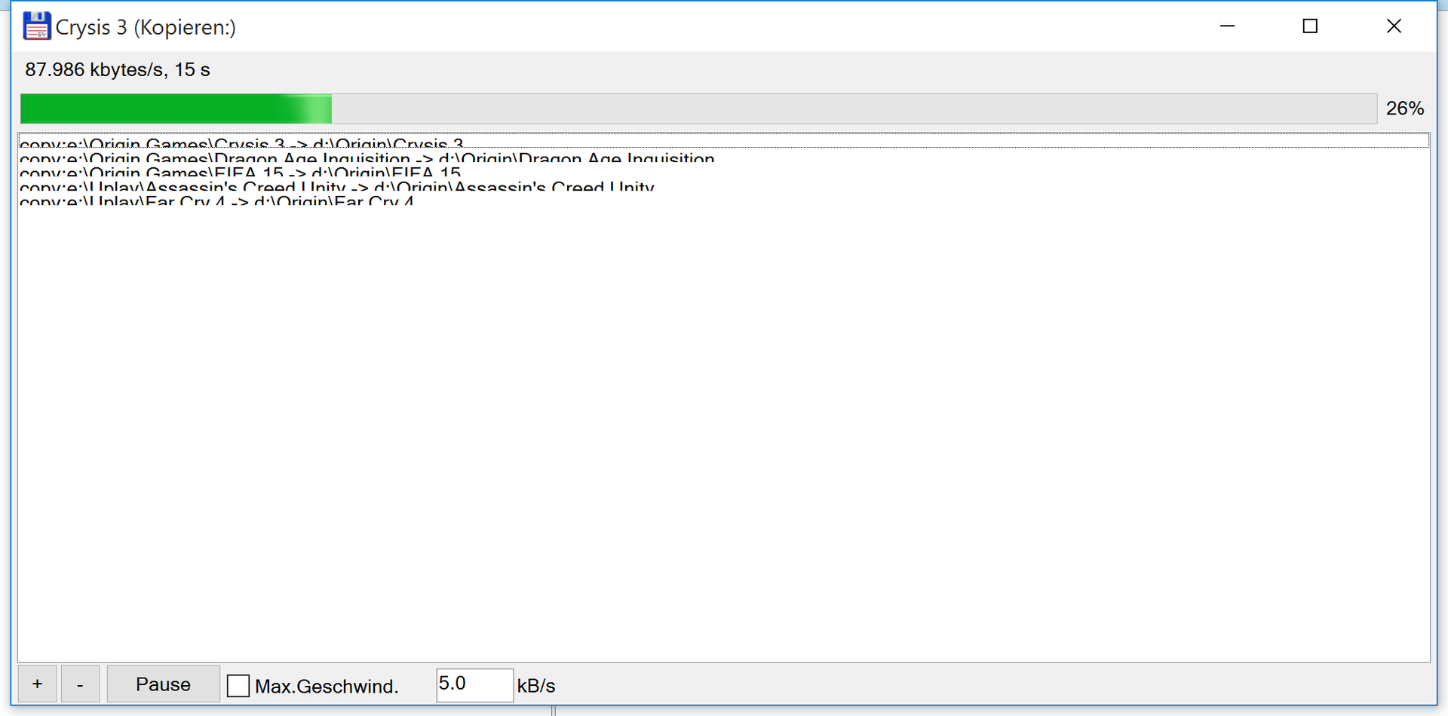Click the 87.986 kbytes/s speed status text

coord(118,70)
